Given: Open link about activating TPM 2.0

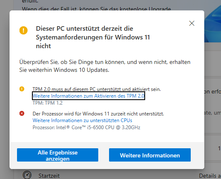Looking at the screenshot, I should tap(88, 96).
